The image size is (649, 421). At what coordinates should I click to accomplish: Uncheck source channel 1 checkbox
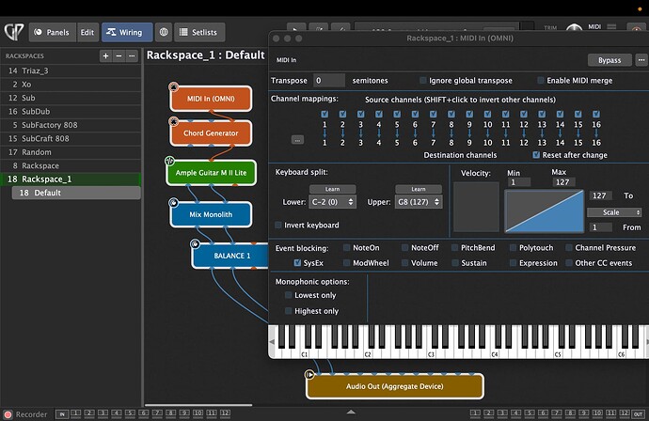[324, 114]
